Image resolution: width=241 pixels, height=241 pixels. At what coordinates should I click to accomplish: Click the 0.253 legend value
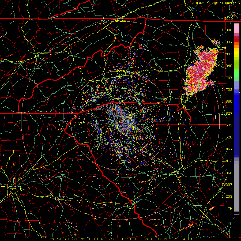tap(227, 197)
